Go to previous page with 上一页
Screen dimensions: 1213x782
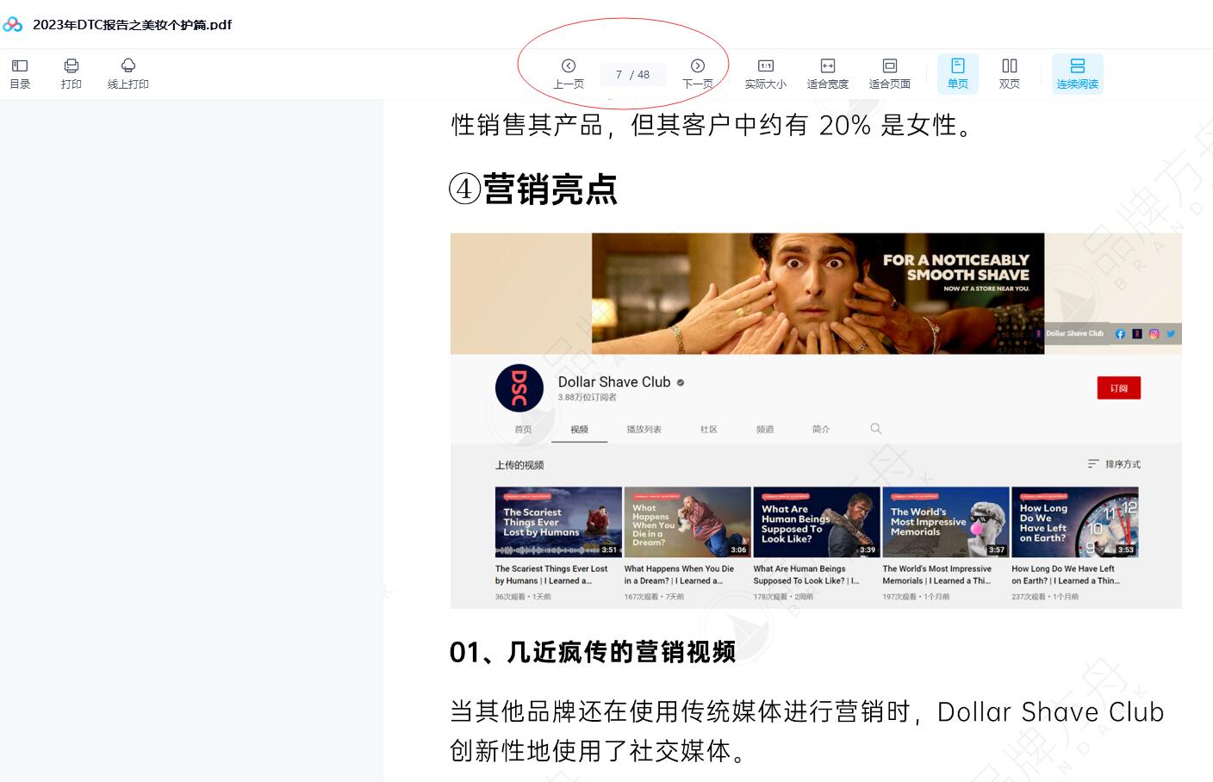pyautogui.click(x=569, y=73)
